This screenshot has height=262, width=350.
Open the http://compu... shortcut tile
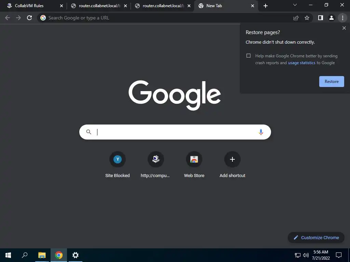(156, 165)
